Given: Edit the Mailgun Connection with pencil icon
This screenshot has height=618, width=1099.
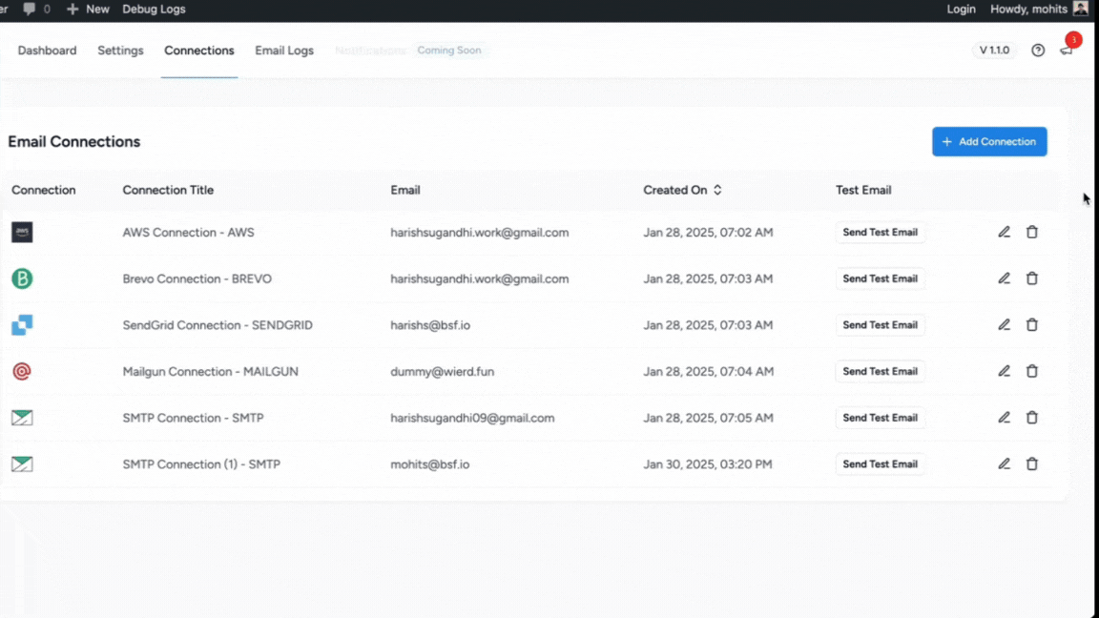Looking at the screenshot, I should pos(1004,371).
